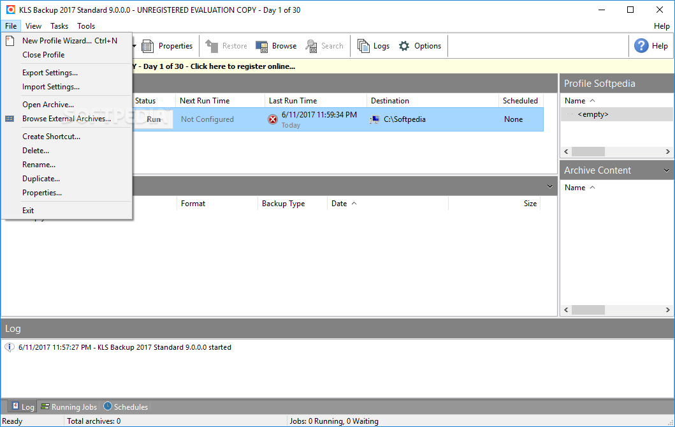Click the Not Configured next run cell

[207, 119]
